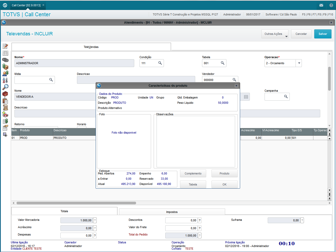The image size is (336, 252).
Task: Click the Tabela button in the dialog
Action: click(193, 184)
